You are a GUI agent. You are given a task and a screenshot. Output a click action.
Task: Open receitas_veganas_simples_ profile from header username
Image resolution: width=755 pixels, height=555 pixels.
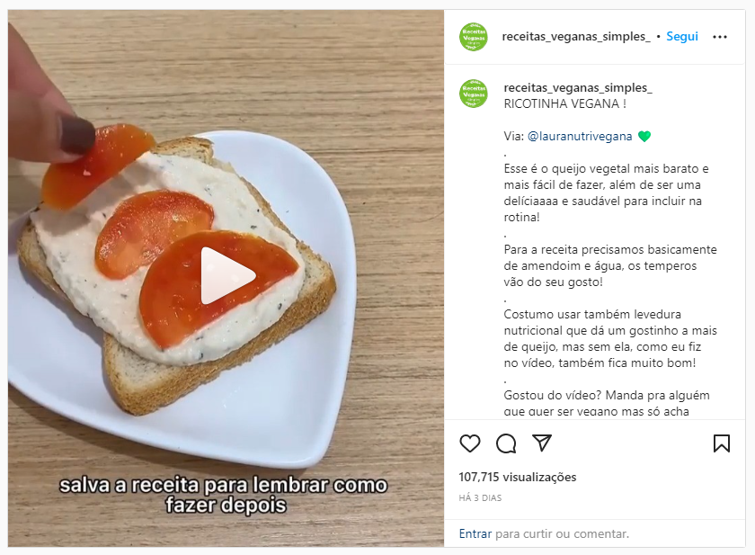(x=576, y=37)
